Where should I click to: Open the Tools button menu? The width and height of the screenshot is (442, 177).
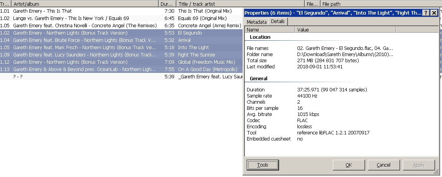pyautogui.click(x=263, y=165)
